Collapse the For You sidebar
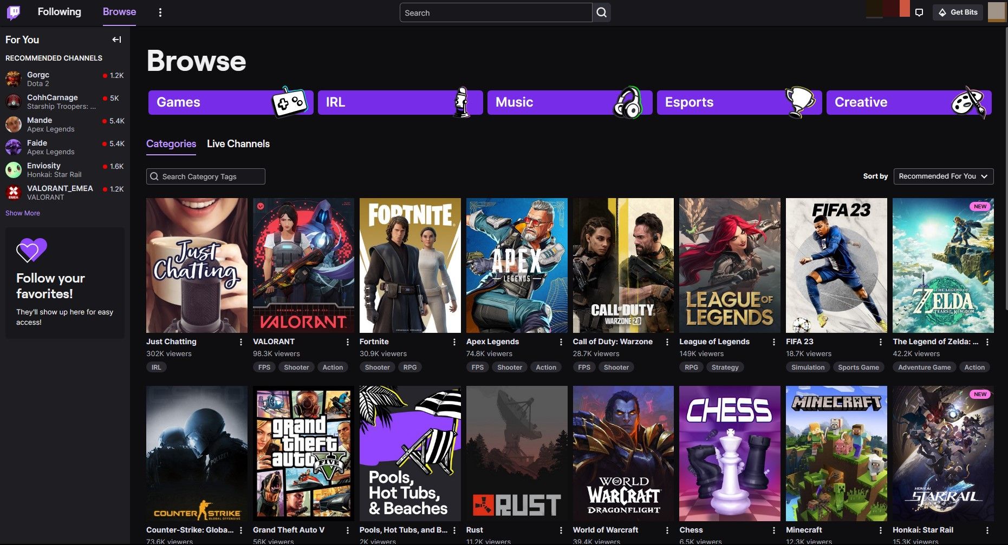Screen dimensions: 1008x545 116,39
